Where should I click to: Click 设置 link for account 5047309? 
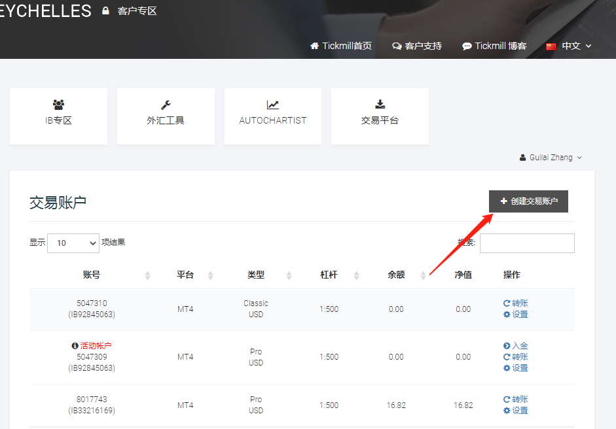coord(520,368)
